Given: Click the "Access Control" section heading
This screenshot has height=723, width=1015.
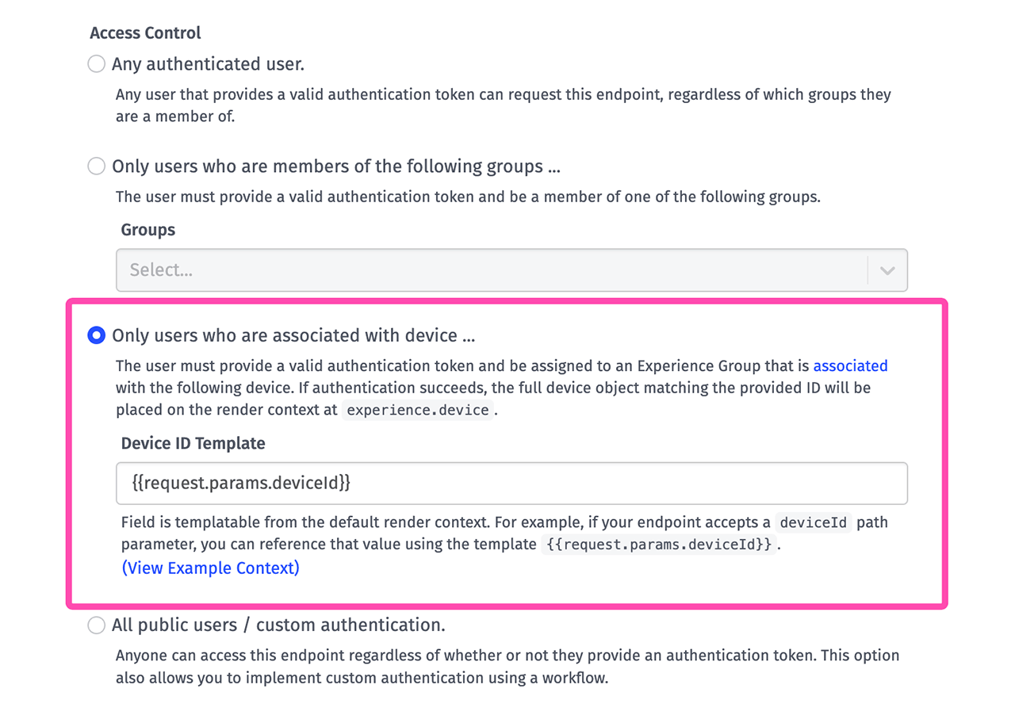Looking at the screenshot, I should tap(145, 33).
